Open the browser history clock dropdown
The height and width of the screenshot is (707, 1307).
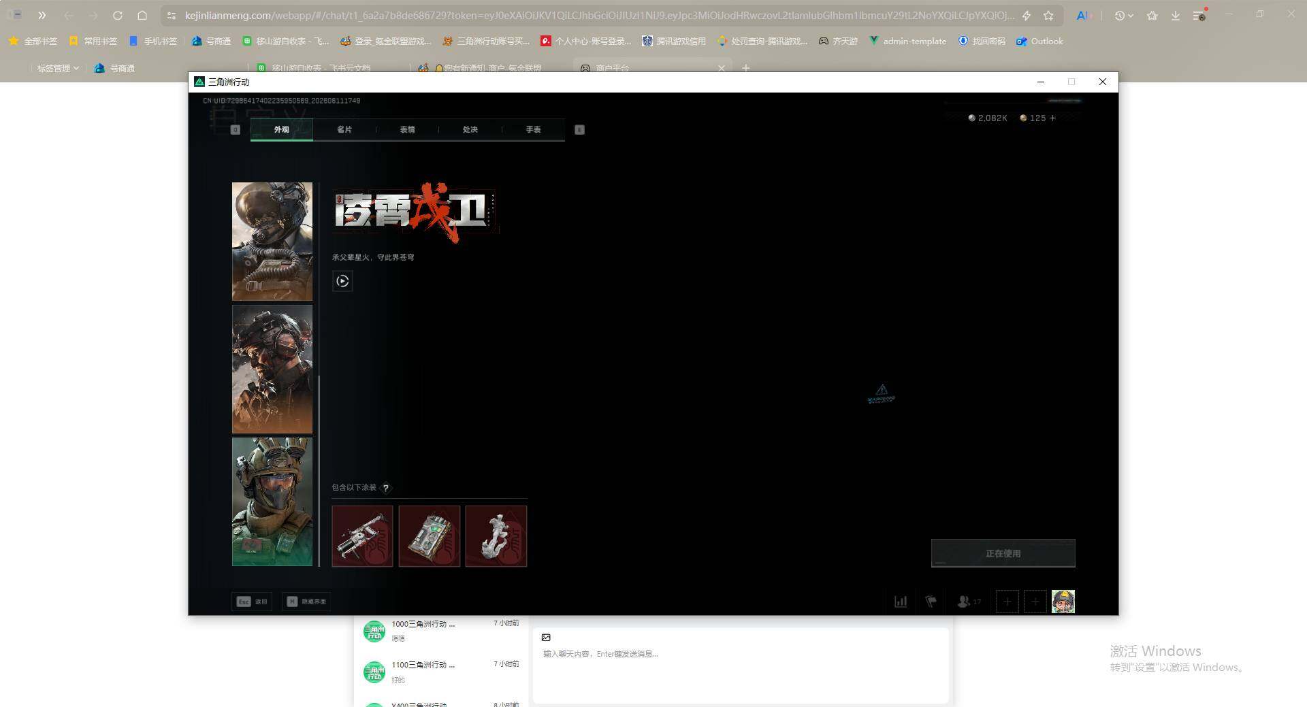pyautogui.click(x=1124, y=15)
